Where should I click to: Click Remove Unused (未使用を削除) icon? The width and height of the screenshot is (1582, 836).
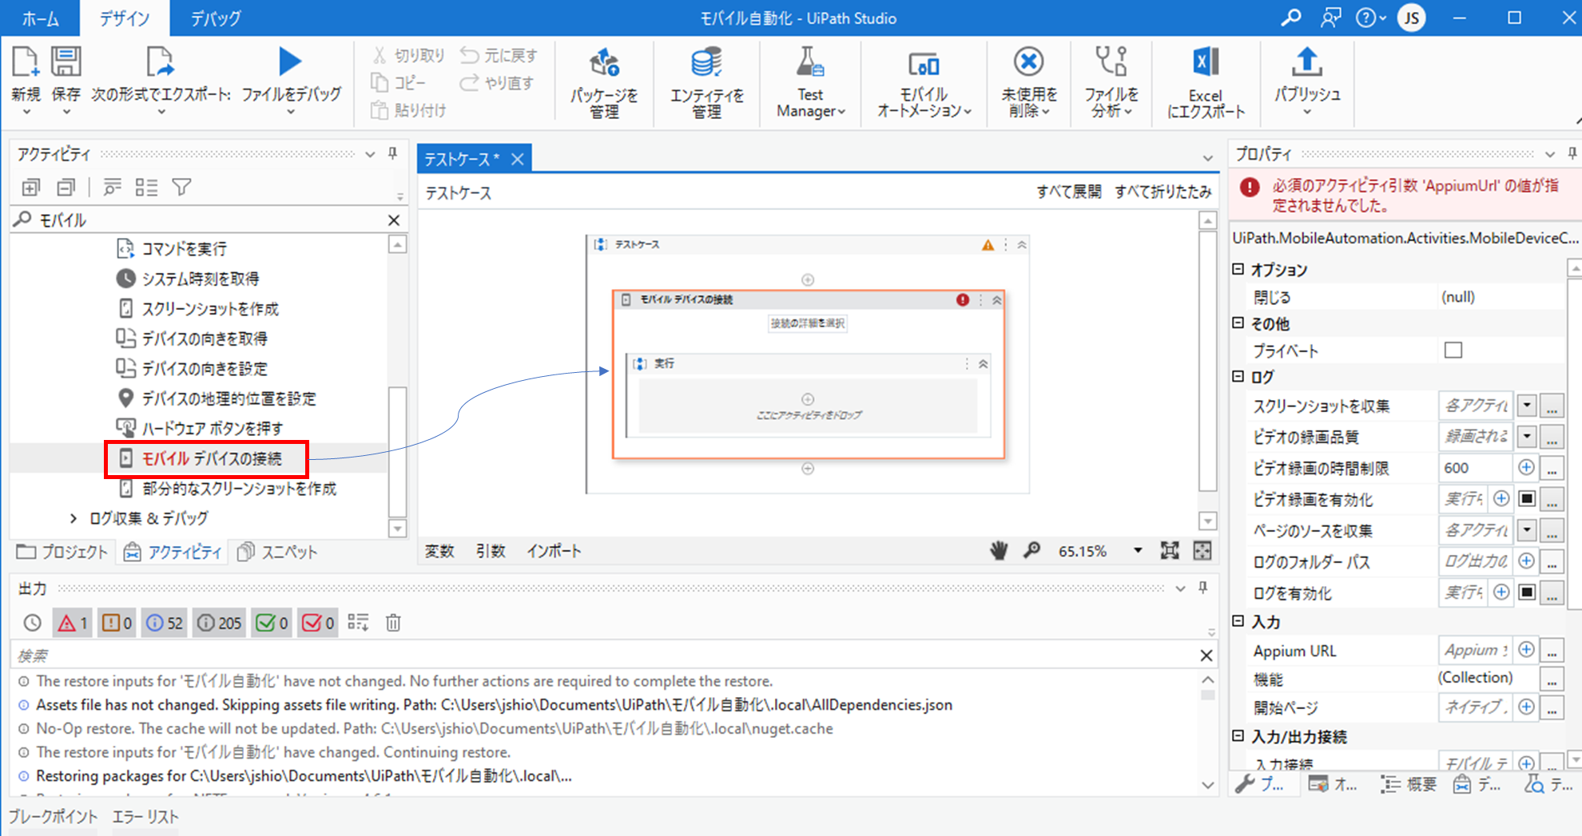coord(1029,61)
